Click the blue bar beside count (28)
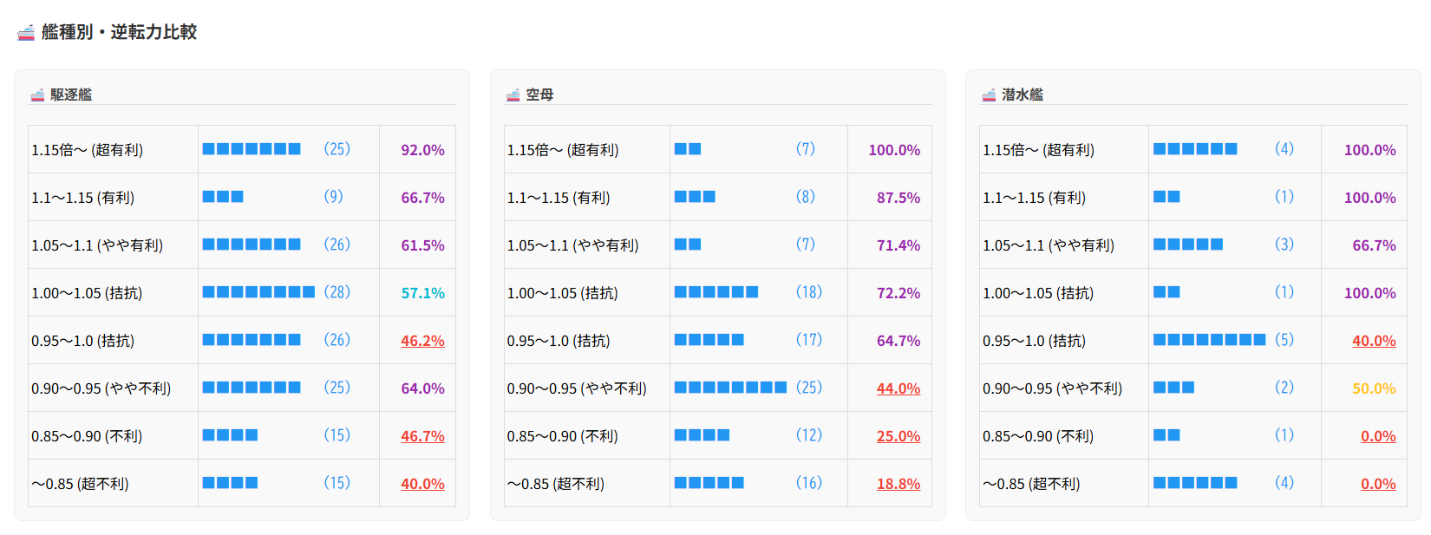The image size is (1431, 535). pos(258,292)
